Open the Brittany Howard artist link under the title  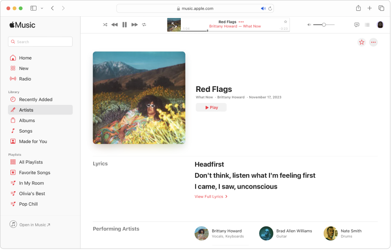(x=231, y=97)
